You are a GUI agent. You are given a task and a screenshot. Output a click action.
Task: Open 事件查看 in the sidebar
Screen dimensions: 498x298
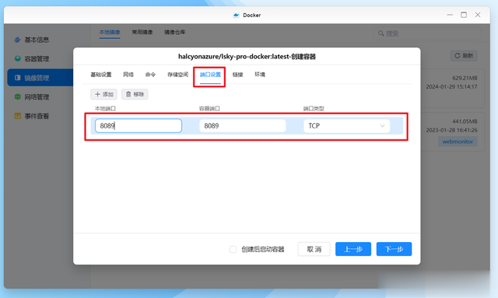32,116
